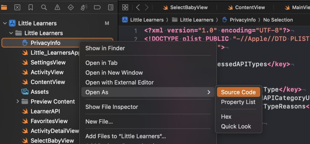Open the Issue navigator warning icon

57,8
